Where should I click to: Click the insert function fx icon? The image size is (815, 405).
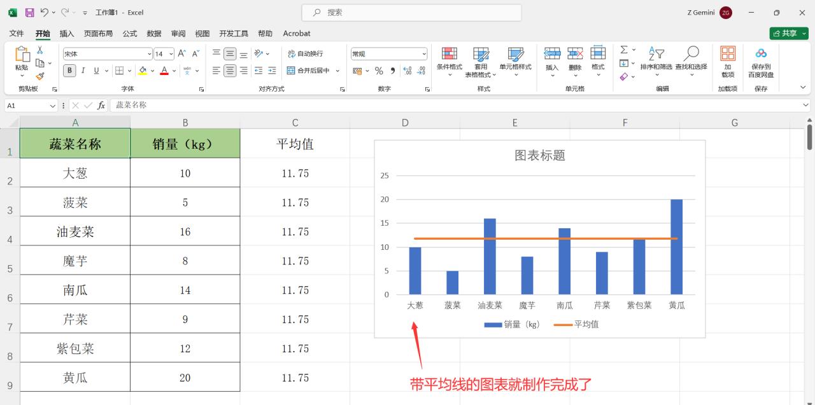tap(101, 106)
